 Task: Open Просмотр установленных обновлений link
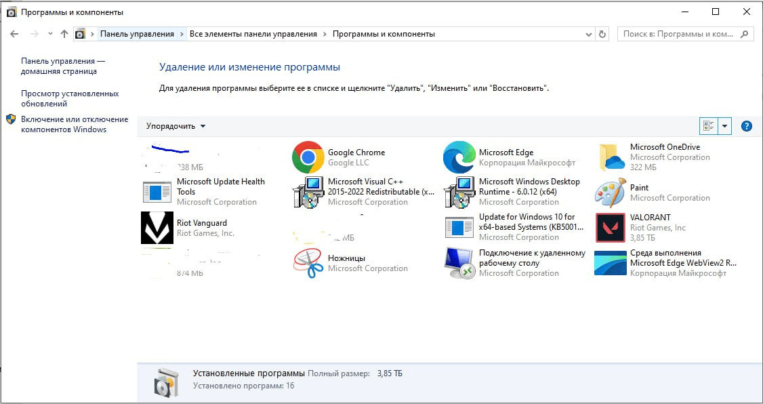point(70,98)
